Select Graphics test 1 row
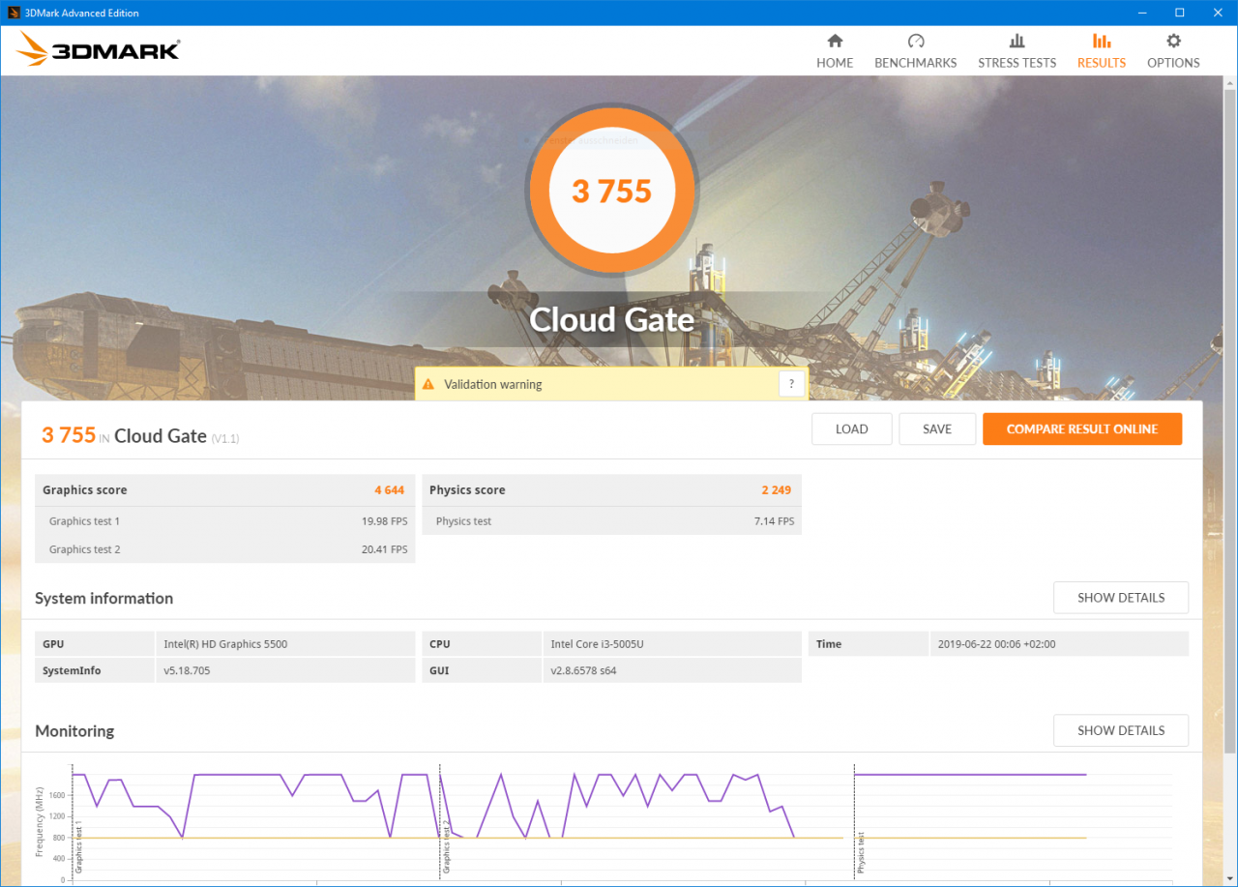The width and height of the screenshot is (1238, 887). pos(225,521)
